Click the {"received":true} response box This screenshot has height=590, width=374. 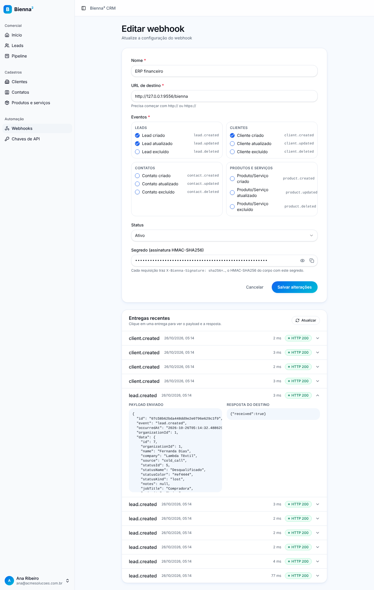coord(273,414)
